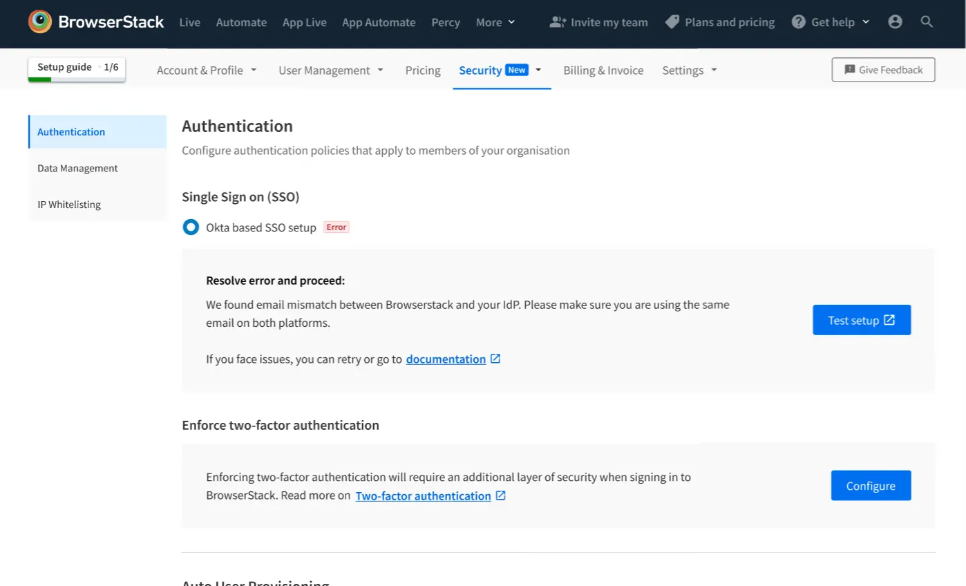The height and width of the screenshot is (586, 966).
Task: Open the Settings dropdown menu
Action: 690,70
